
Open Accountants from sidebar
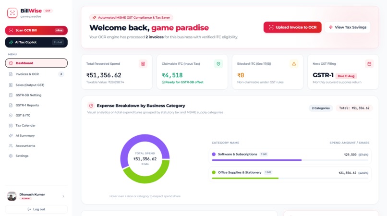(36, 145)
